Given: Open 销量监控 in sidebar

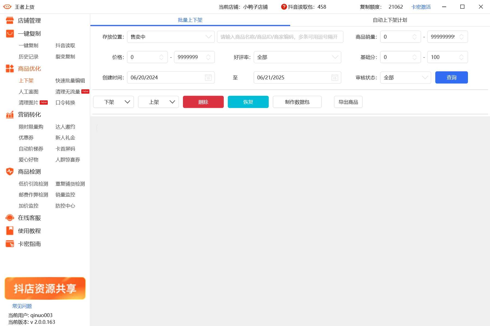Looking at the screenshot, I should [x=65, y=195].
